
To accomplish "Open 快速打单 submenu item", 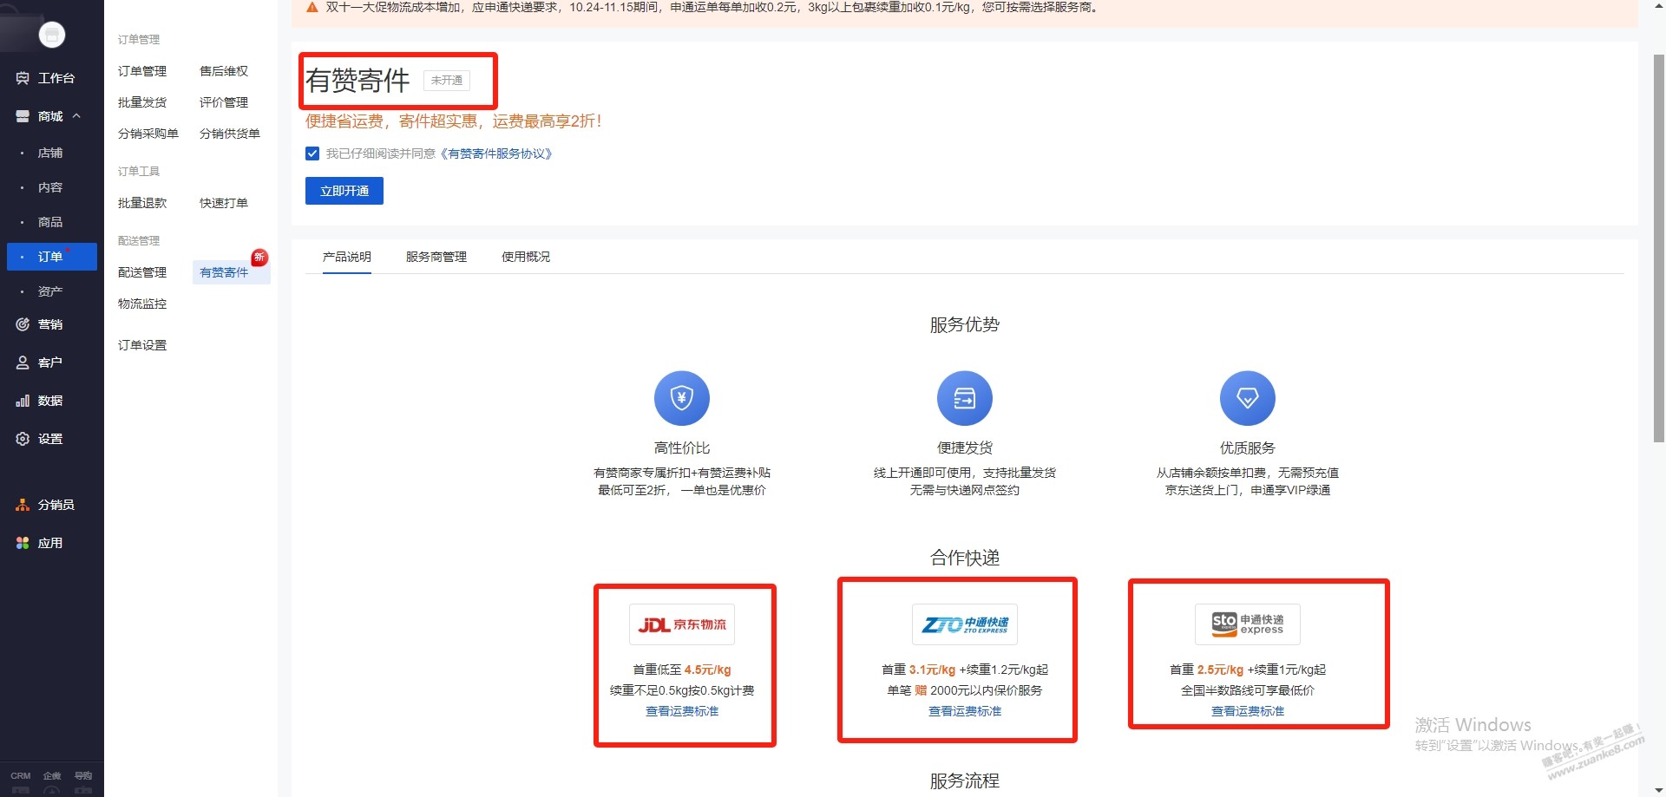I will coord(224,203).
